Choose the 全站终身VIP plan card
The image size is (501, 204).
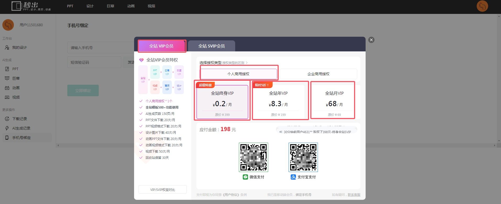[x=222, y=102]
